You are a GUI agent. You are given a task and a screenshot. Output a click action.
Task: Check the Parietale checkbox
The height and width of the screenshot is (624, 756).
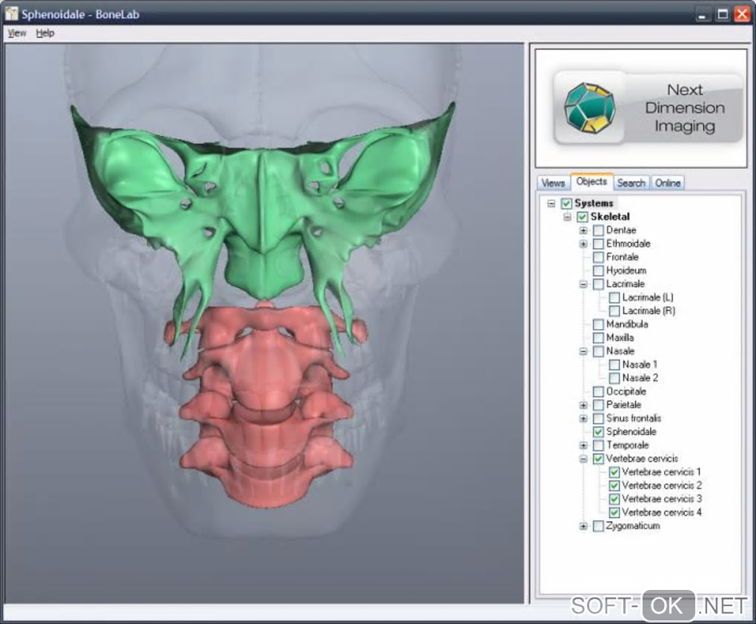pos(598,405)
